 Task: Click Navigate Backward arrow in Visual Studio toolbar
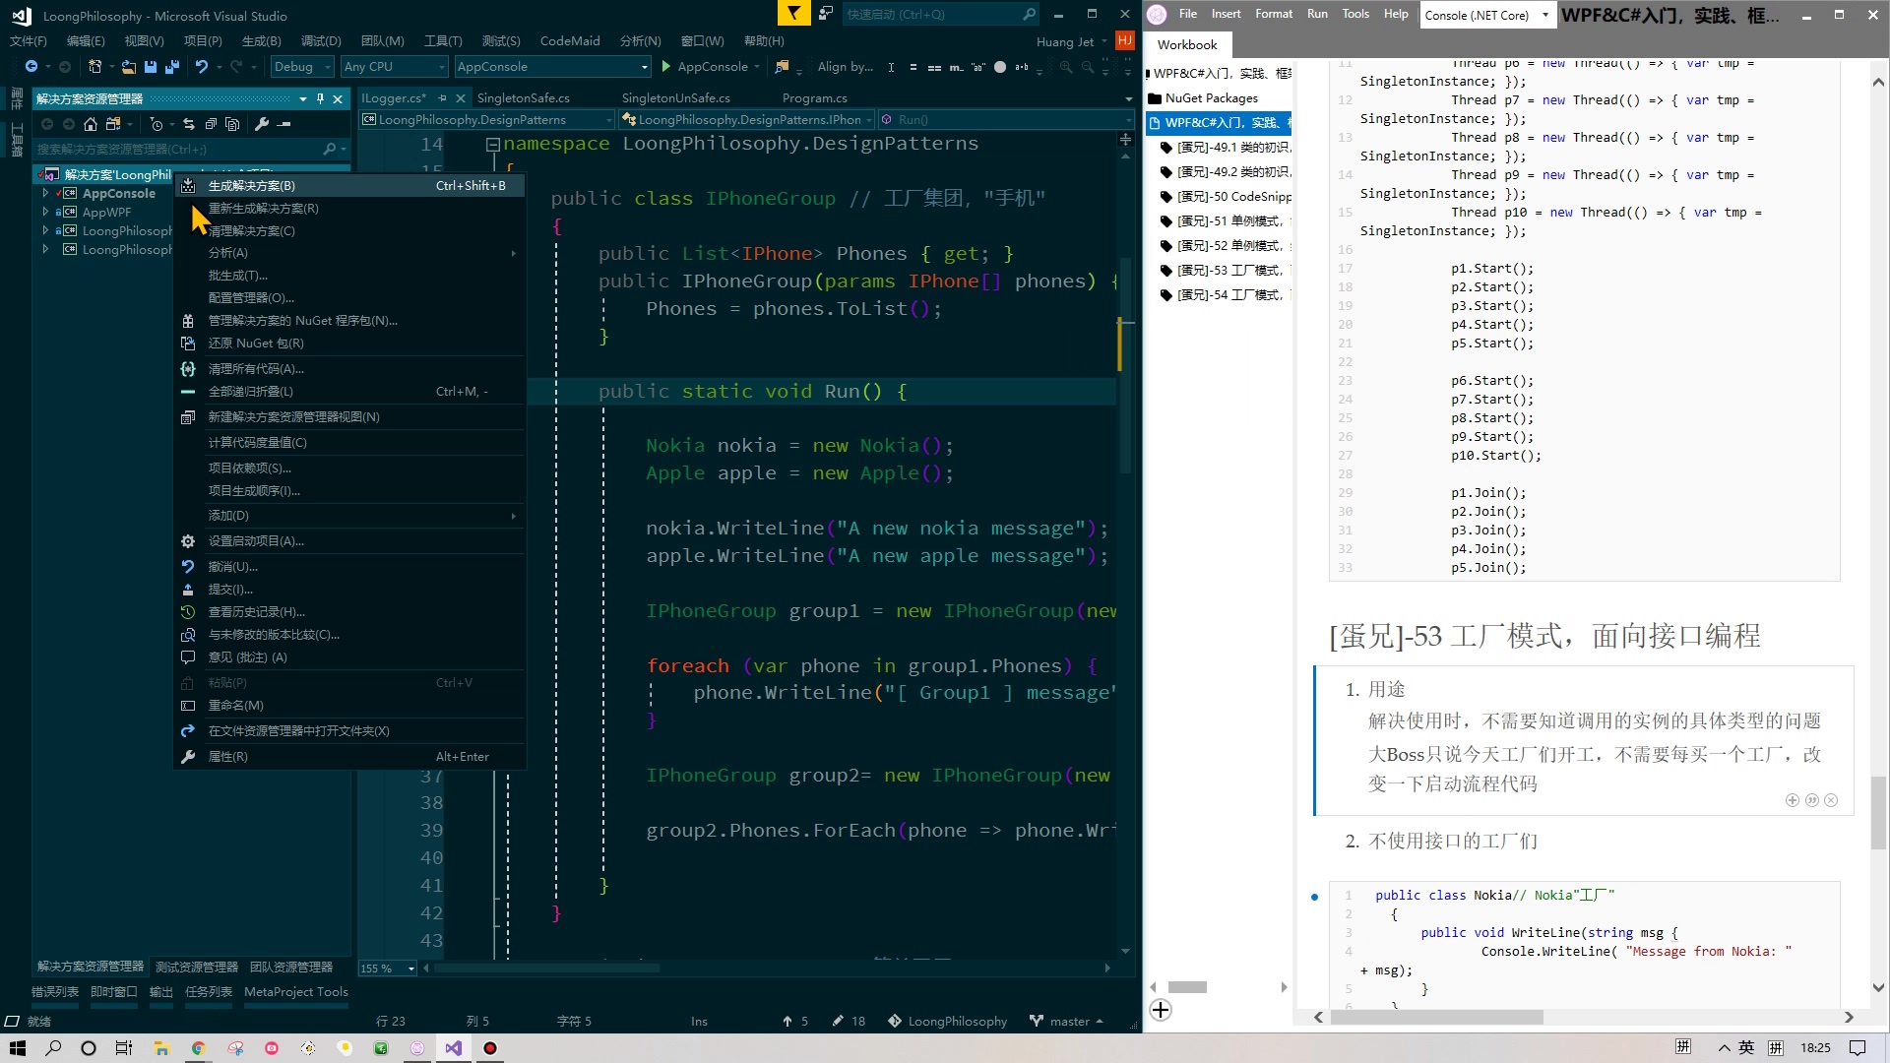point(31,67)
